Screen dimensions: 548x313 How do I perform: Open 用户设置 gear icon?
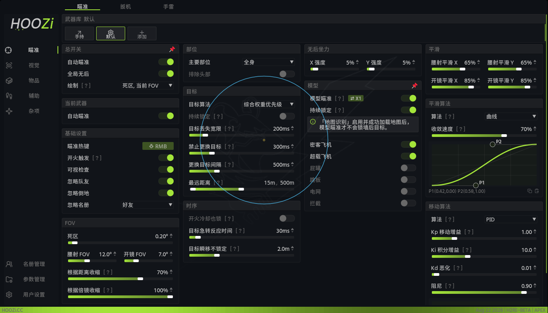pos(9,295)
